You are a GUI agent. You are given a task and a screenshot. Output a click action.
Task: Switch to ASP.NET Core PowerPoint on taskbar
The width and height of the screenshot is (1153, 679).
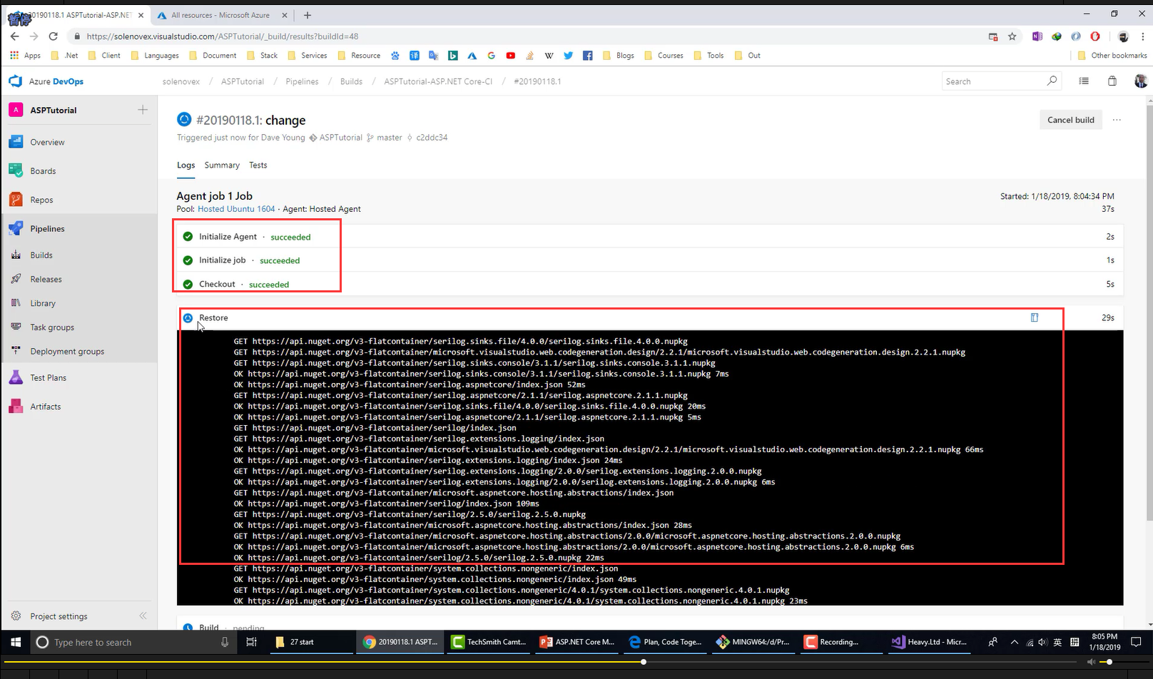coord(578,642)
